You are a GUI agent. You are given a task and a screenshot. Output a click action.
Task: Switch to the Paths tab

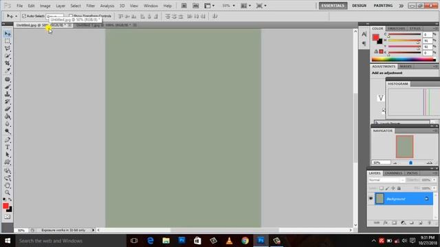coord(412,173)
